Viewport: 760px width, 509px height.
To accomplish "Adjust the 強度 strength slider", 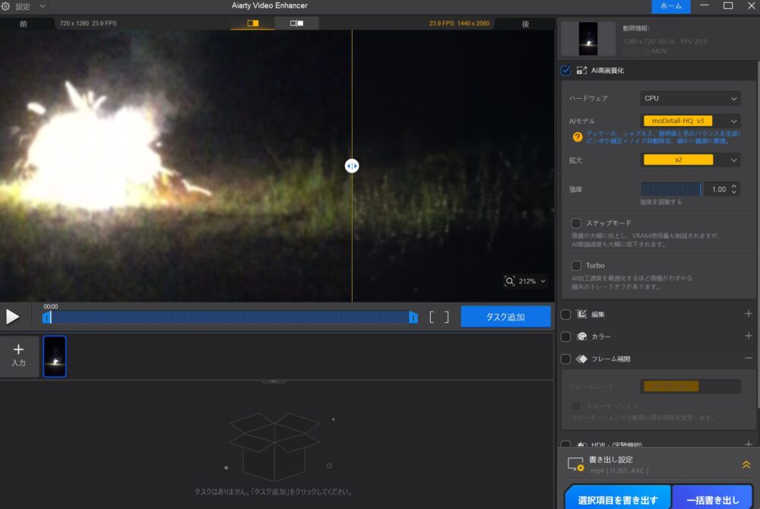I will tap(671, 189).
